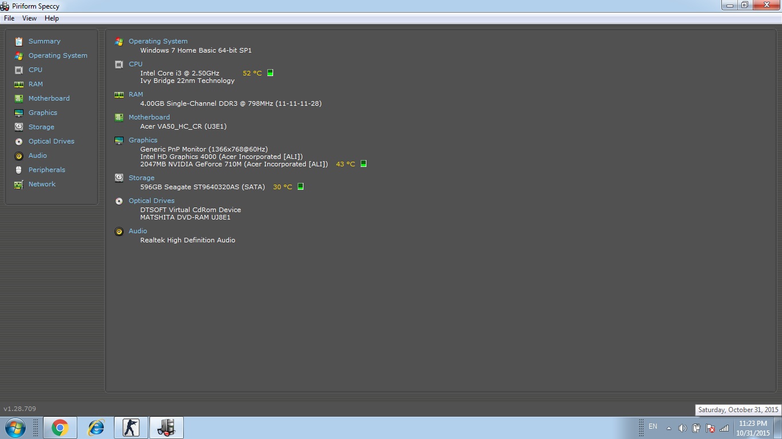This screenshot has height=439, width=782.
Task: Click the Graphics monitor icon in sidebar
Action: (x=19, y=113)
